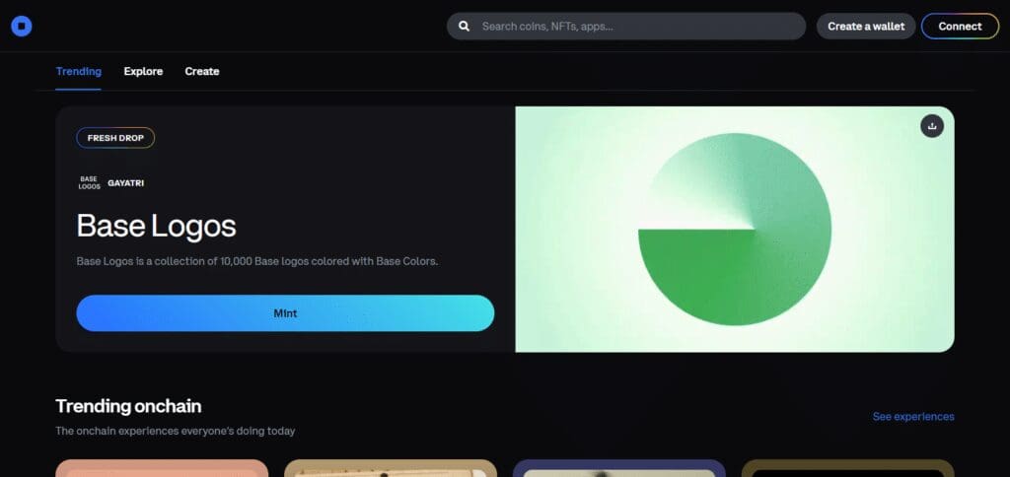Click the See experiences link
This screenshot has width=1010, height=477.
tap(913, 417)
